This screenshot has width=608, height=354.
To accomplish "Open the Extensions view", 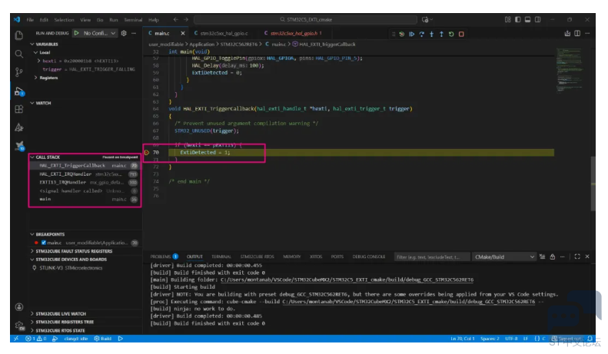I will 18,110.
